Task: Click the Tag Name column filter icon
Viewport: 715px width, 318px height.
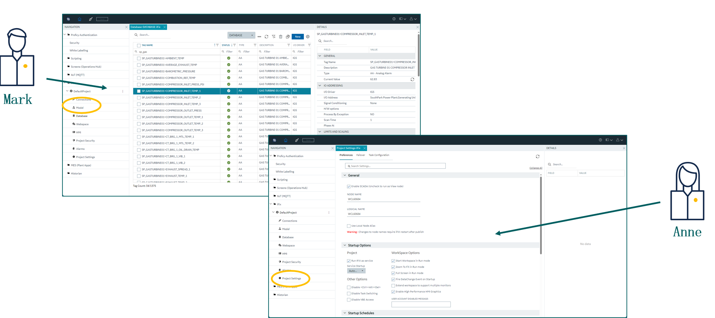Action: (217, 45)
